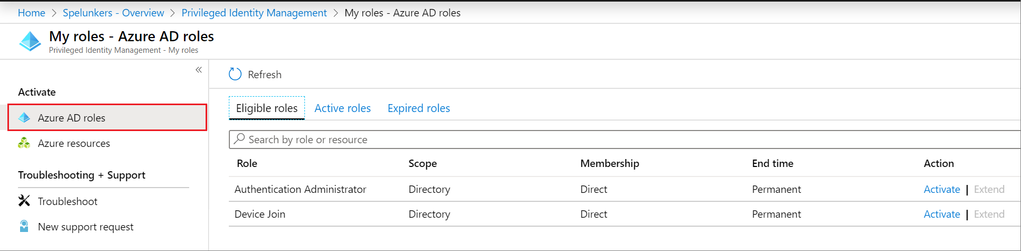Switch to the Active roles tab
This screenshot has width=1021, height=251.
pos(342,108)
